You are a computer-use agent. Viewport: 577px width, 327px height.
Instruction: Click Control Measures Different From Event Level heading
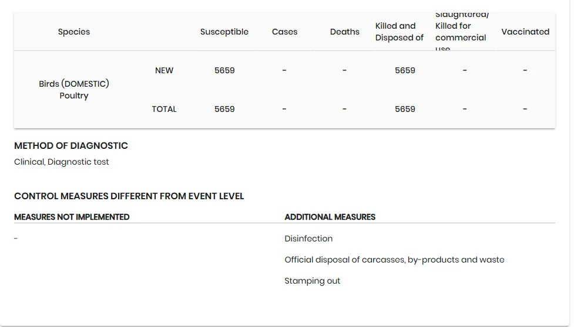129,196
